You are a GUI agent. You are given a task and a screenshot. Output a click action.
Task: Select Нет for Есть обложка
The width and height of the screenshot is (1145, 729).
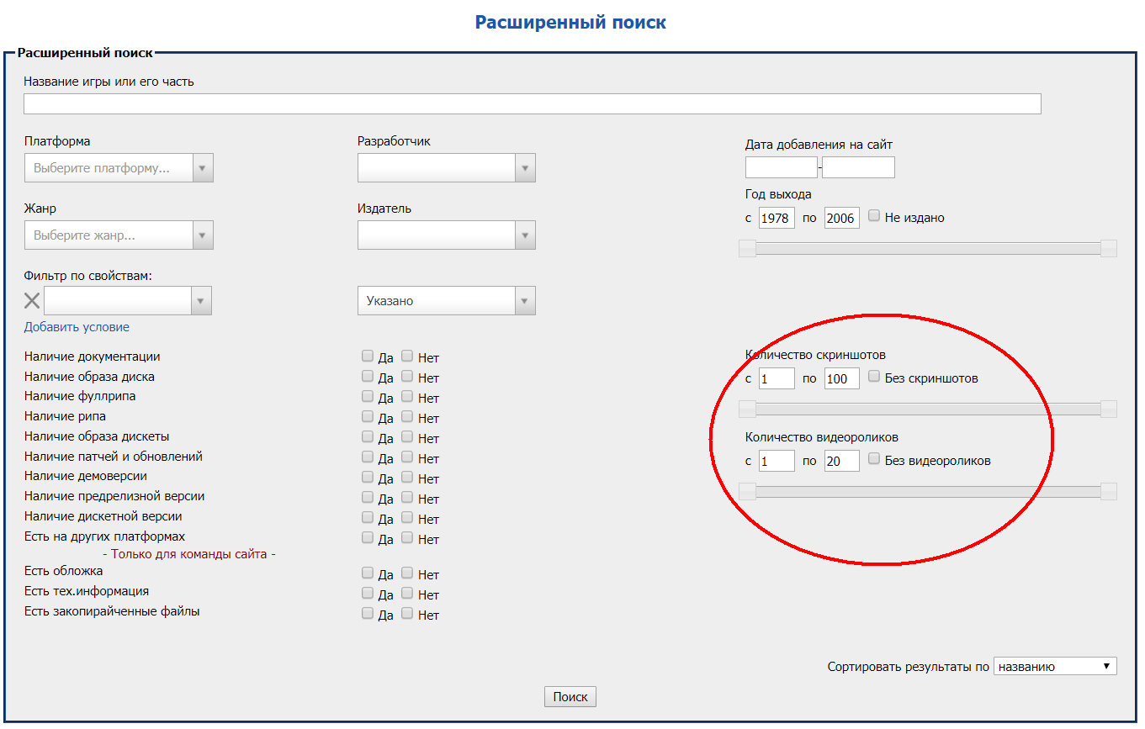(x=407, y=573)
